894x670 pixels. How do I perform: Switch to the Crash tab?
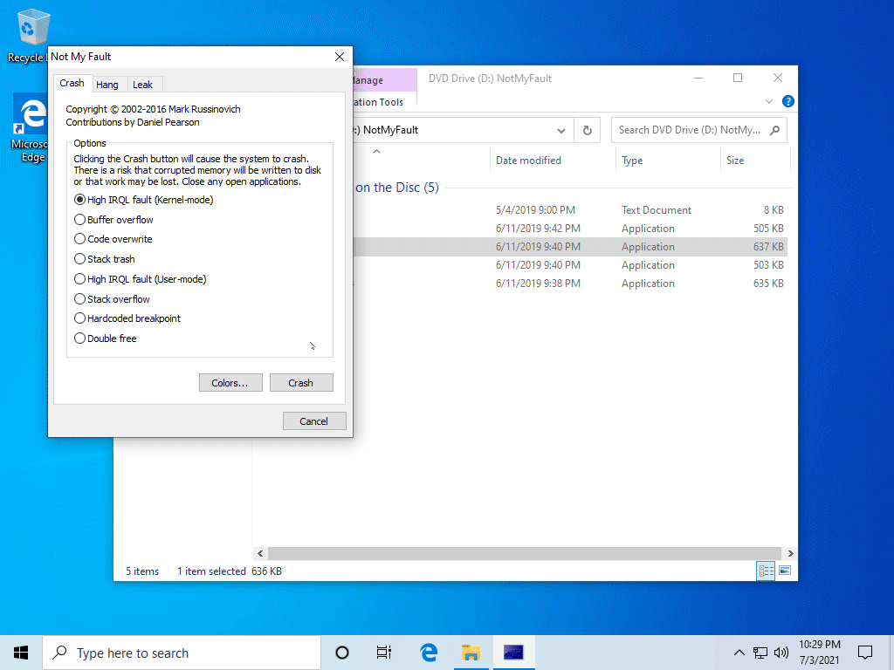[x=72, y=83]
